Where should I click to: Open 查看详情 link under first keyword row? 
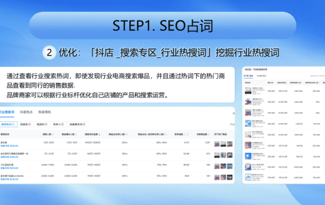pos(5,146)
